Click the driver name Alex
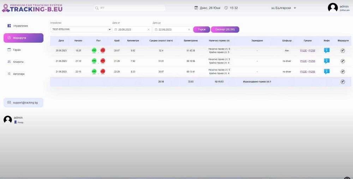 click(x=287, y=51)
